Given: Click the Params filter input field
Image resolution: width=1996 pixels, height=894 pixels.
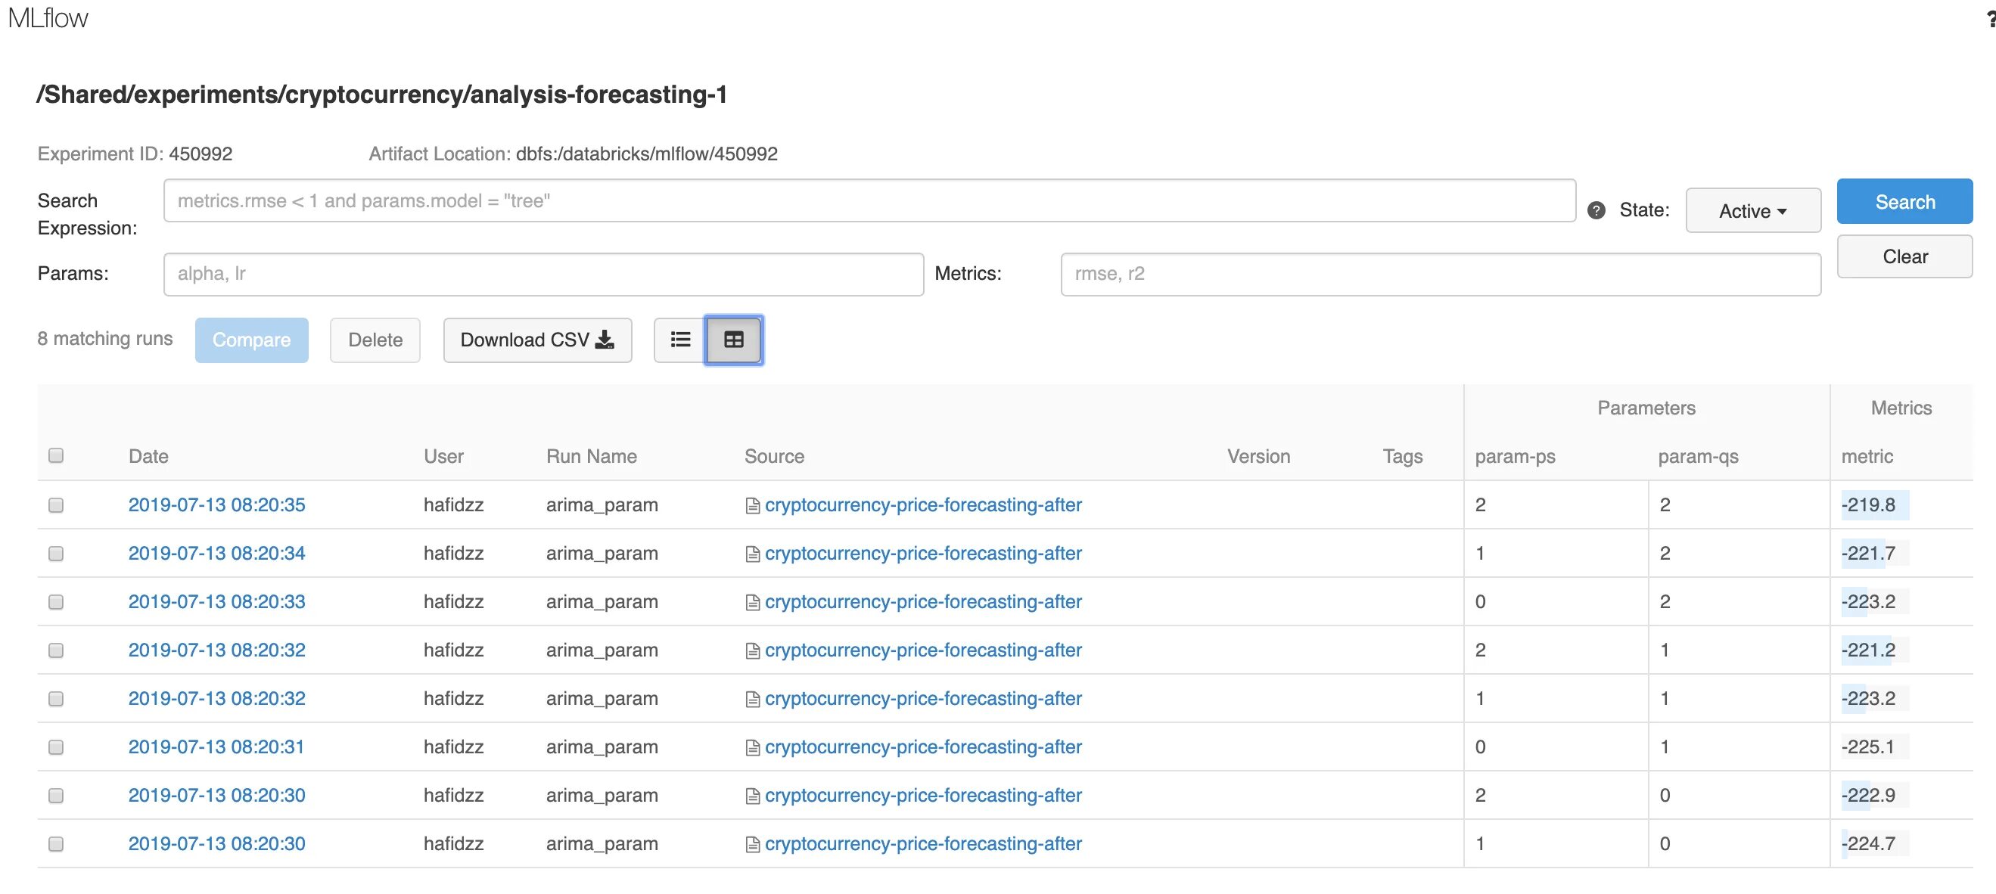Looking at the screenshot, I should tap(543, 274).
